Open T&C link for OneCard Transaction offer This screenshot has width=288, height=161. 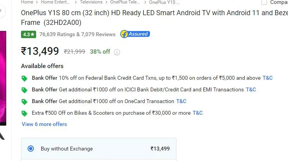click(x=181, y=101)
